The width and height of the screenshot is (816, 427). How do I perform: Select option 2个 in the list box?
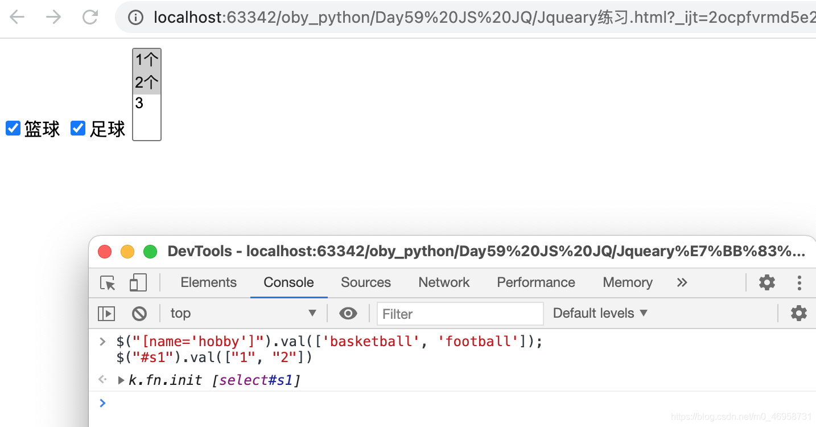147,83
